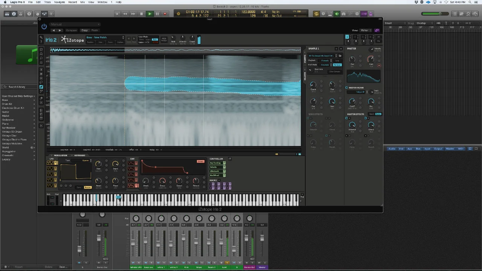Image resolution: width=482 pixels, height=271 pixels.
Task: Solo the Stereo Out channel
Action: pyautogui.click(x=252, y=263)
